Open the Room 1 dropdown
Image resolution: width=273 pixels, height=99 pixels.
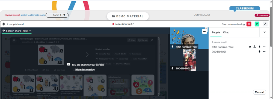click(x=57, y=15)
